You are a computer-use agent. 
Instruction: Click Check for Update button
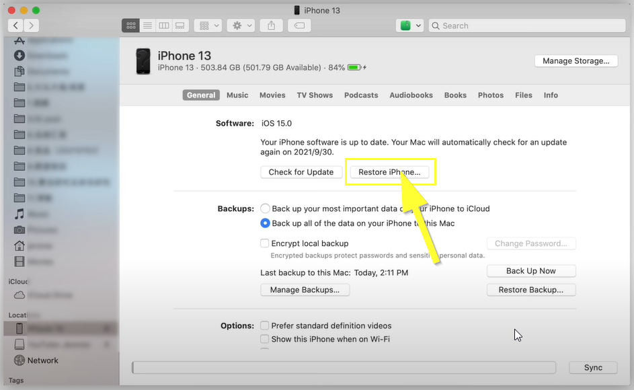pyautogui.click(x=301, y=172)
